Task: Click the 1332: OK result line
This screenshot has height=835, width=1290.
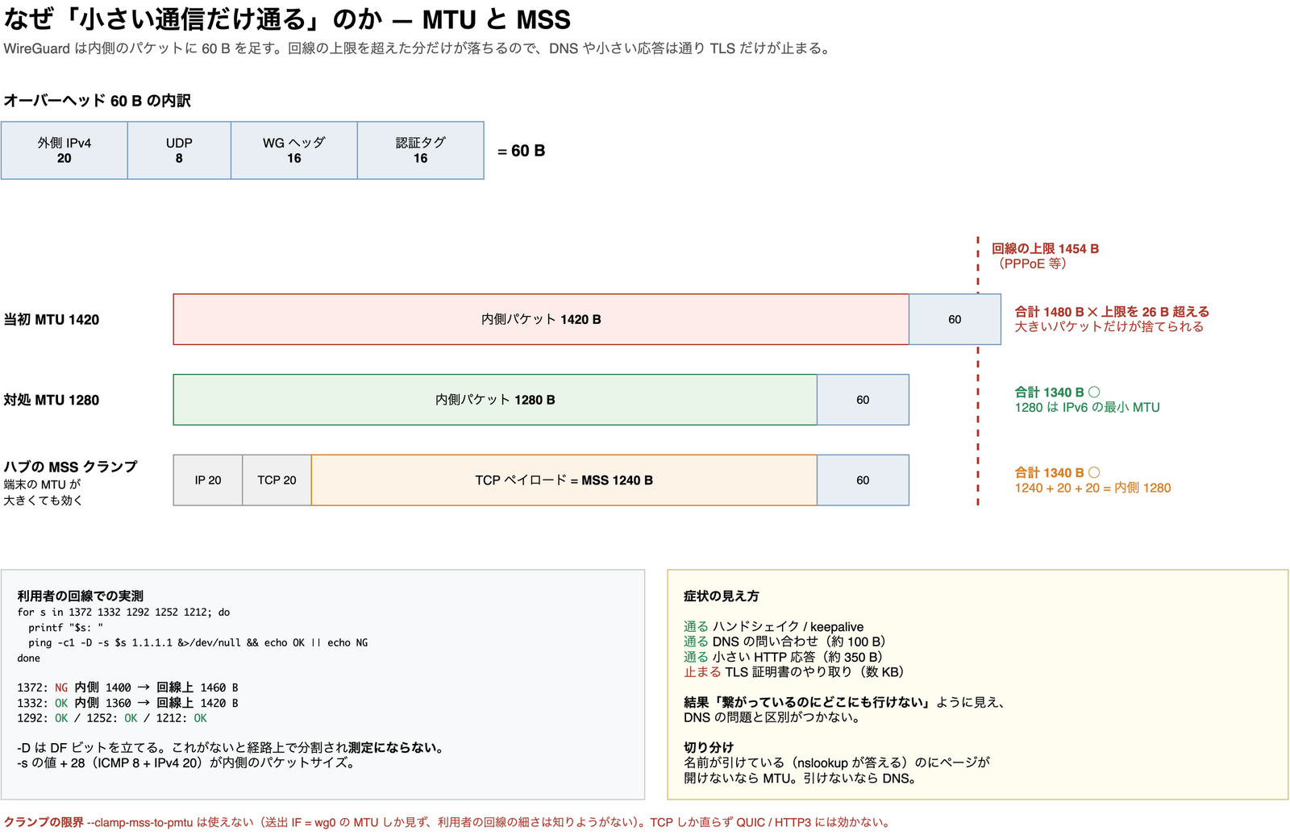Action: [127, 704]
